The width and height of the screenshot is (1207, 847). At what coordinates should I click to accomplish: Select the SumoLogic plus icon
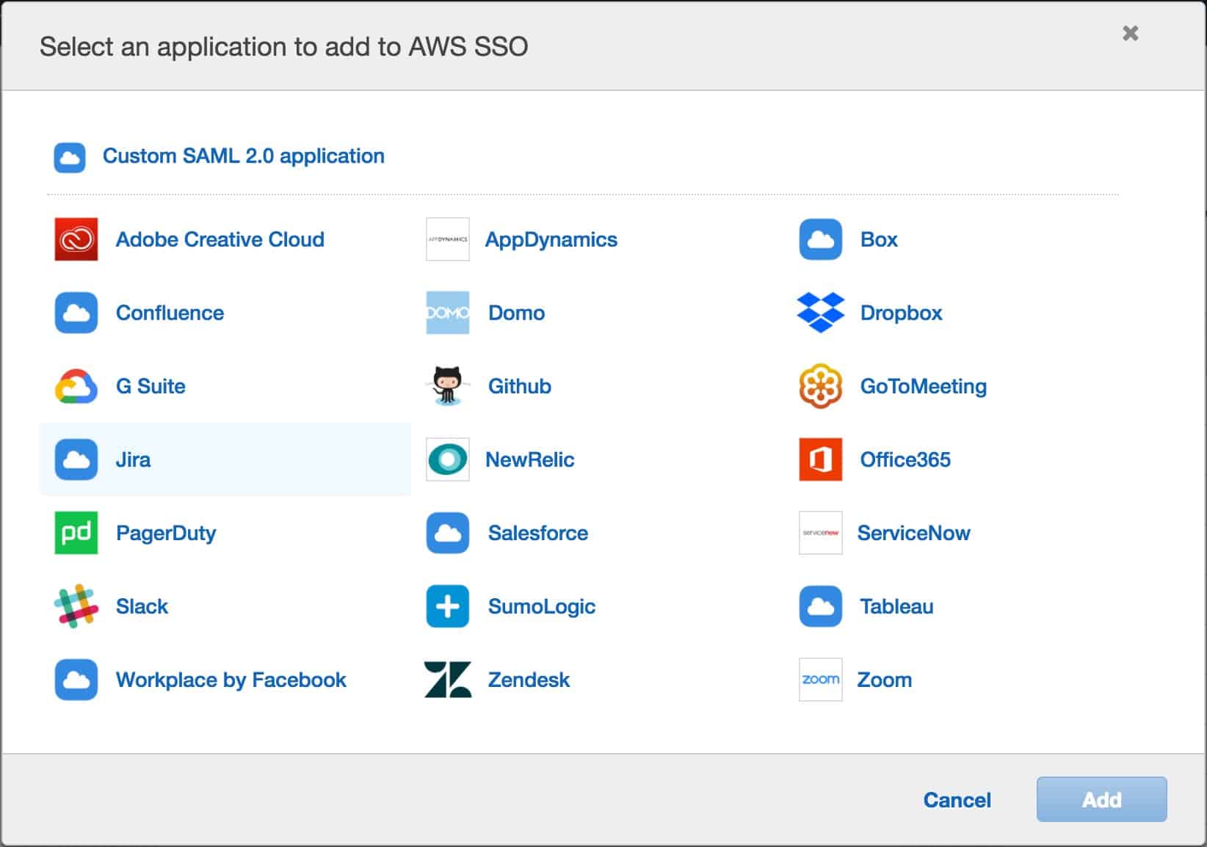(x=448, y=606)
